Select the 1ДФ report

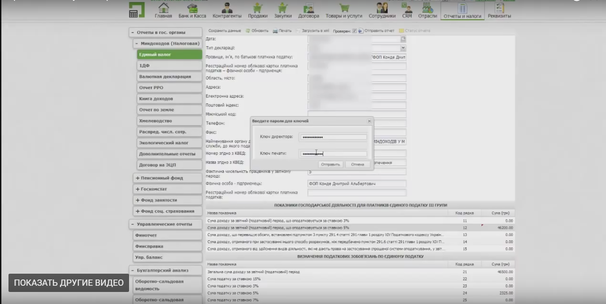click(x=170, y=66)
